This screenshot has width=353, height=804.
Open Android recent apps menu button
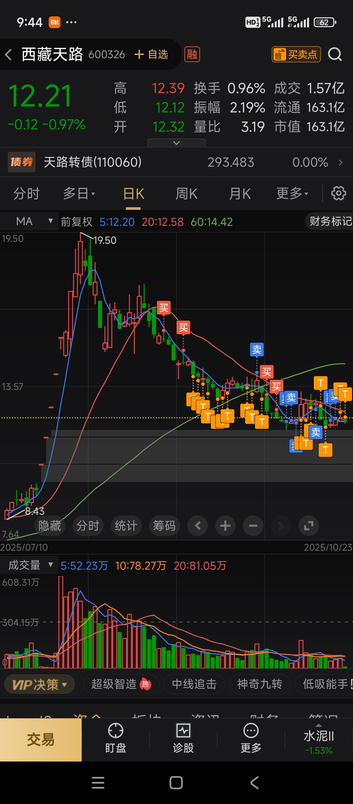98,783
